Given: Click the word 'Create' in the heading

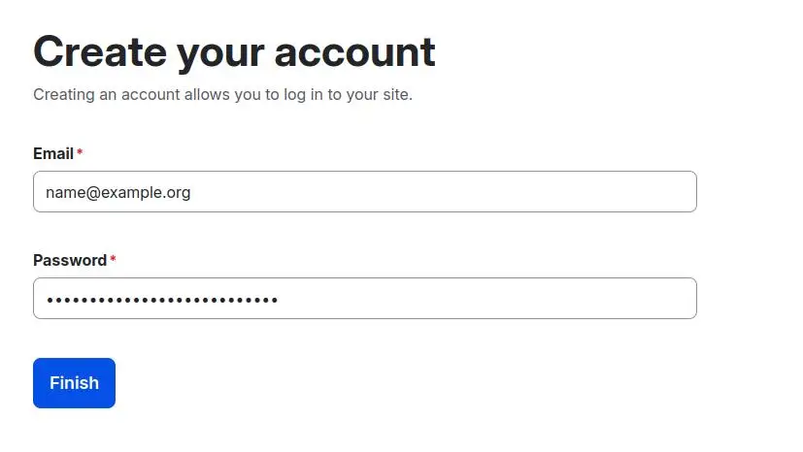Looking at the screenshot, I should pos(98,51).
